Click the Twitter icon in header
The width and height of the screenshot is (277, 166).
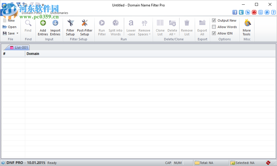[241, 12]
